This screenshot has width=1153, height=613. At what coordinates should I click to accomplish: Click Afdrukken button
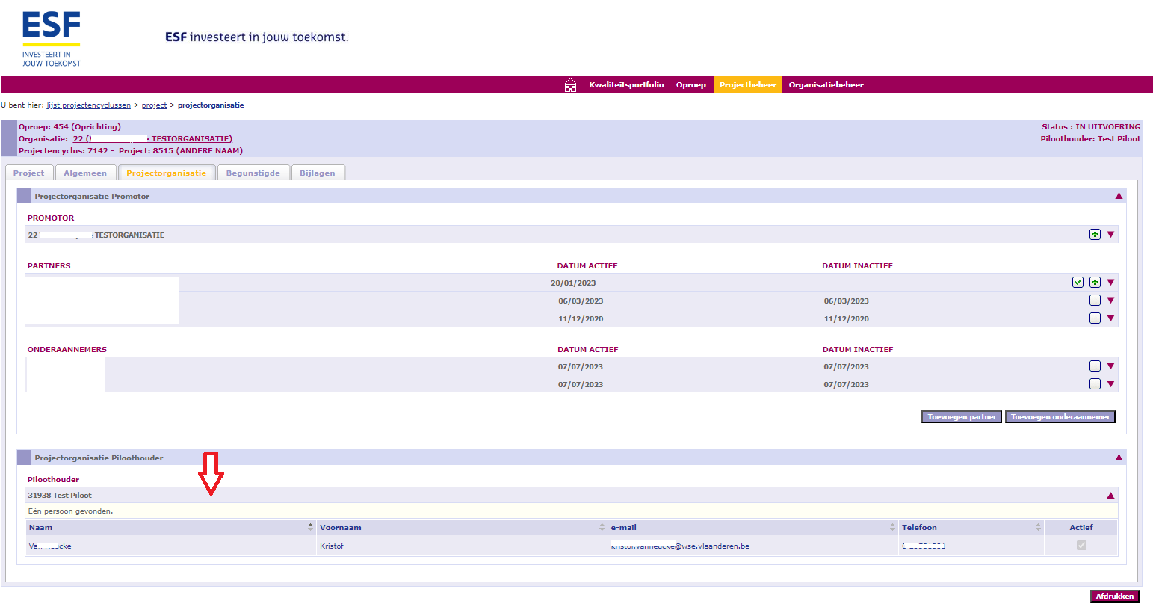[1115, 597]
